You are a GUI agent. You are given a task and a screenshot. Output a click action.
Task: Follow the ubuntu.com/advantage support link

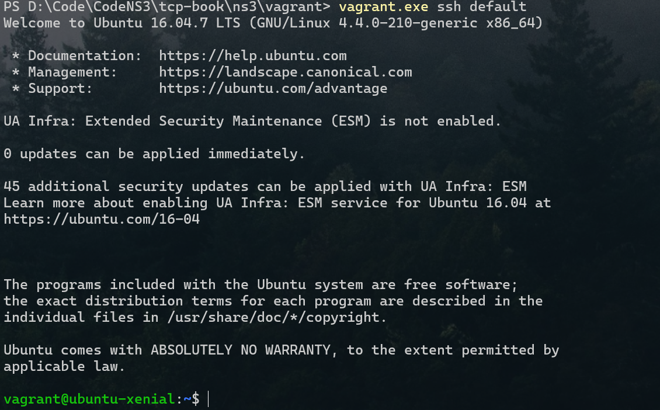(x=273, y=89)
